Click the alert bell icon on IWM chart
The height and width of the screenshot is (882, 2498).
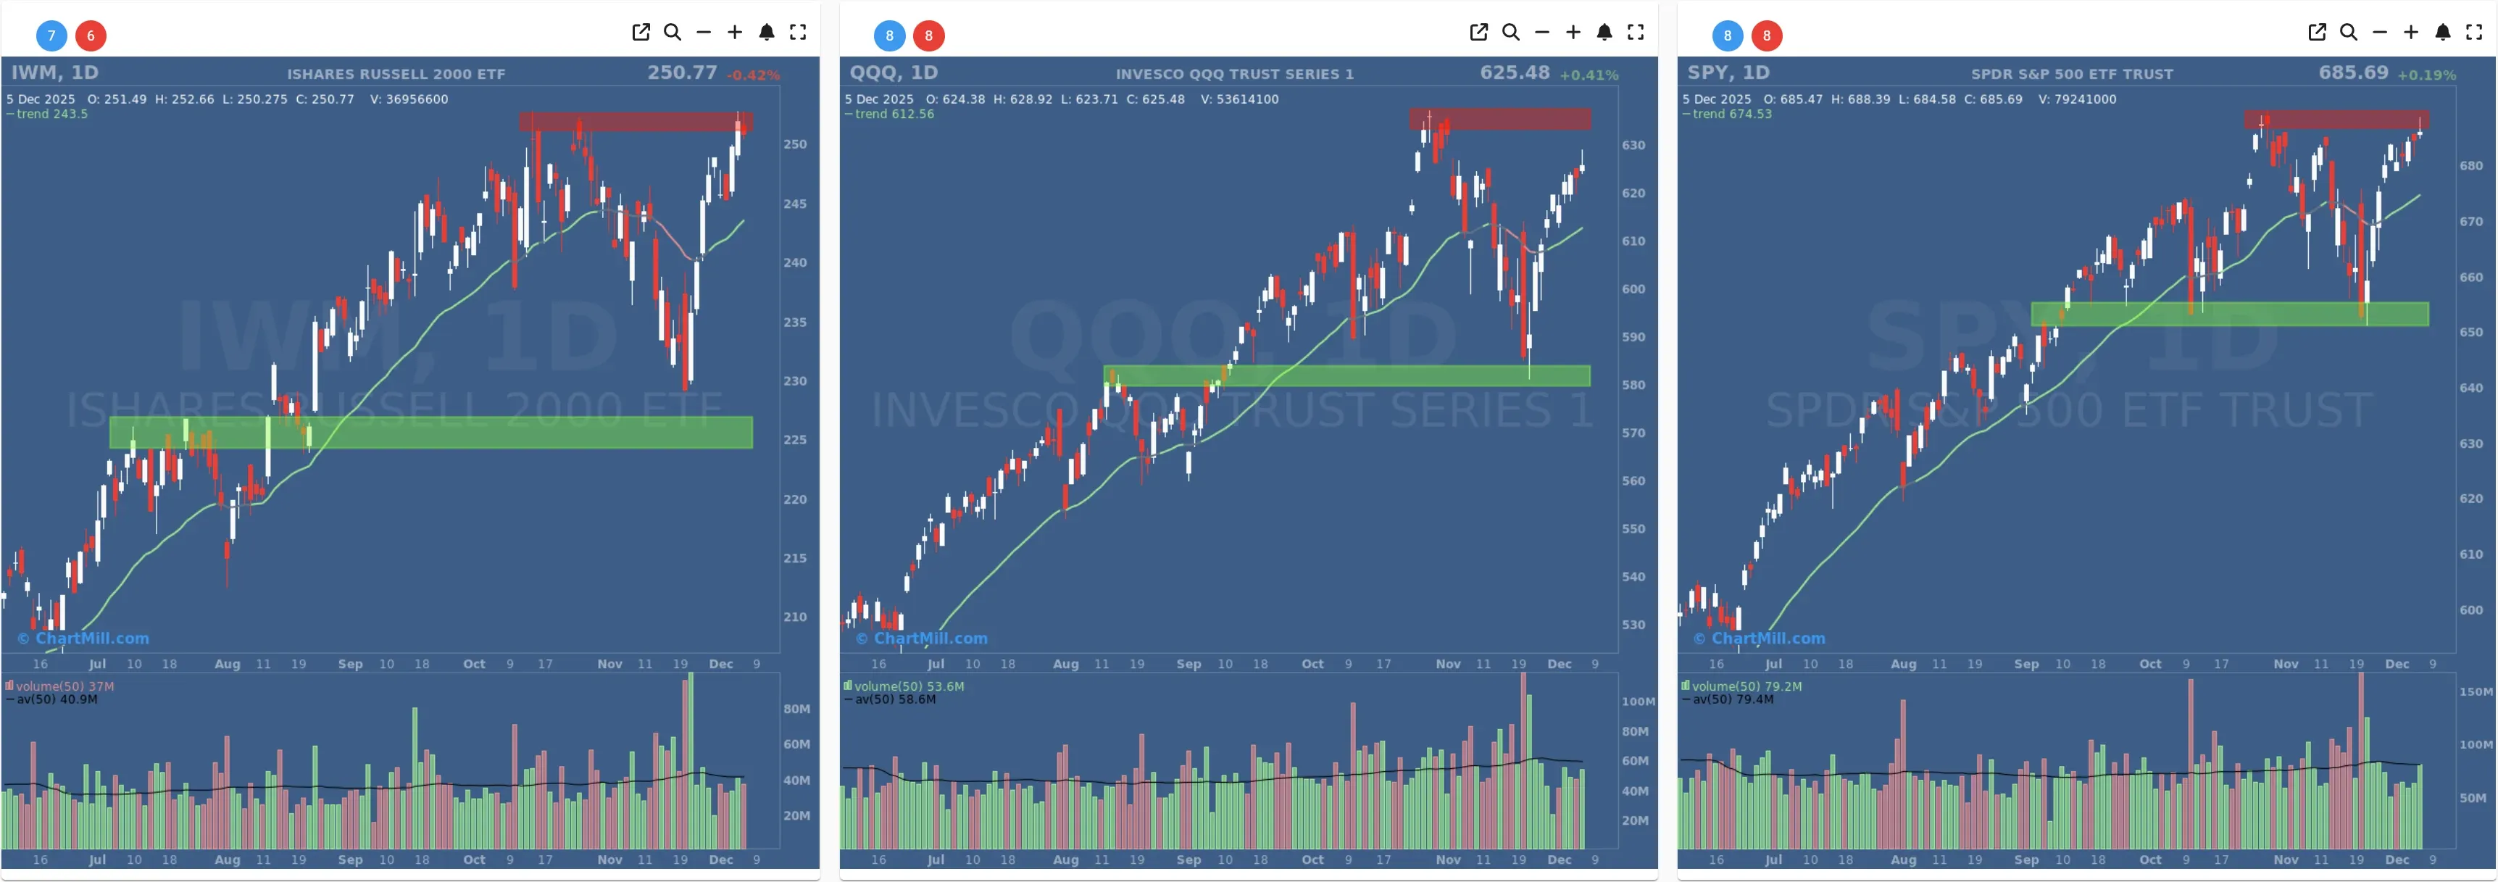pos(767,32)
